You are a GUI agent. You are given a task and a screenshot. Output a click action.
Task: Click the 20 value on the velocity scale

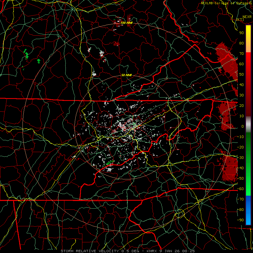241,105
